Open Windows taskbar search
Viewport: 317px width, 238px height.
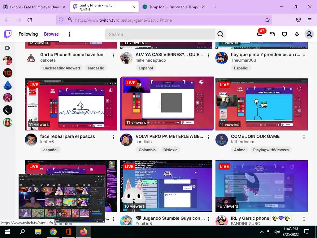[22, 232]
